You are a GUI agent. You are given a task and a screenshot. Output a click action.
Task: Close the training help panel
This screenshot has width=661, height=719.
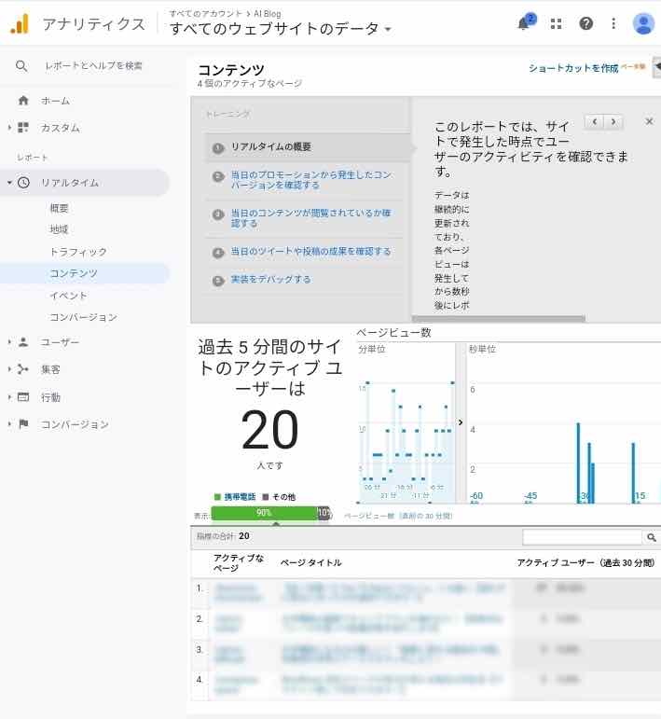[649, 121]
